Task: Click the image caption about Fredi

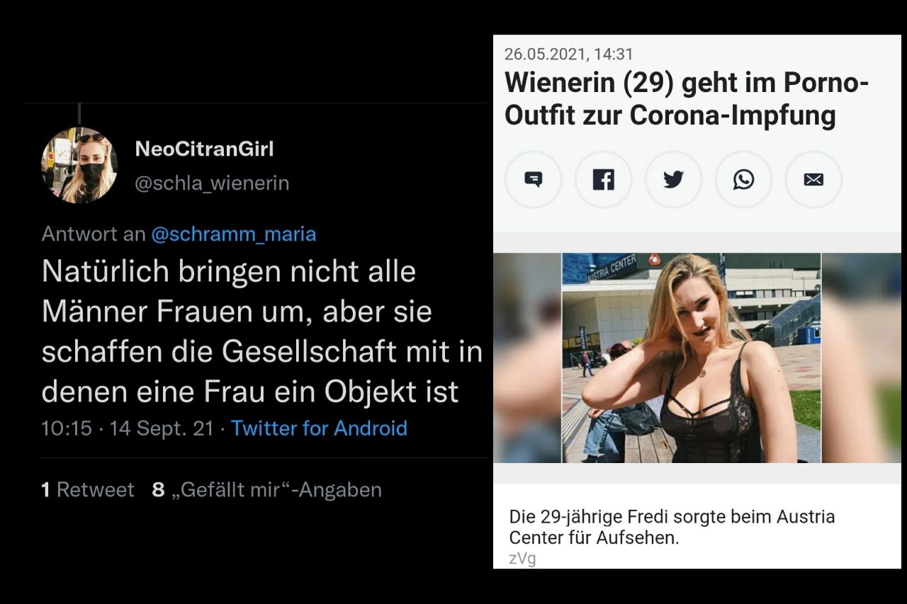Action: point(672,527)
